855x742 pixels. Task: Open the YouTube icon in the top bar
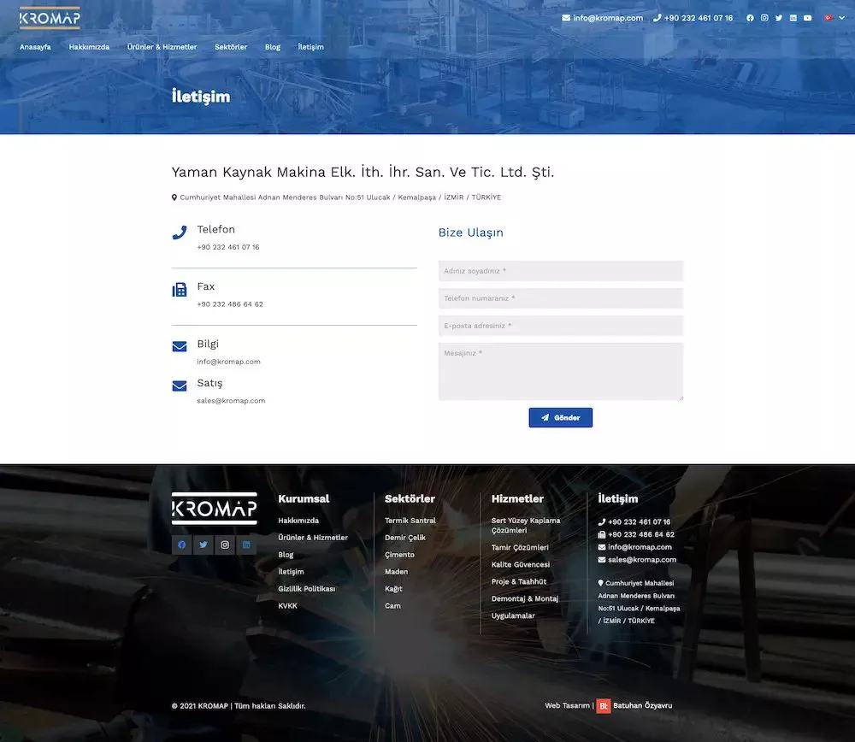(x=808, y=18)
